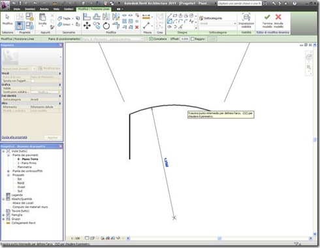Select the Rettangolo draw tool

[175, 16]
